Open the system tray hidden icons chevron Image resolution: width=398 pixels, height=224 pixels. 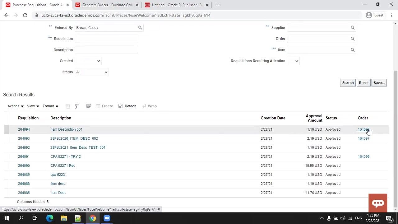click(322, 218)
